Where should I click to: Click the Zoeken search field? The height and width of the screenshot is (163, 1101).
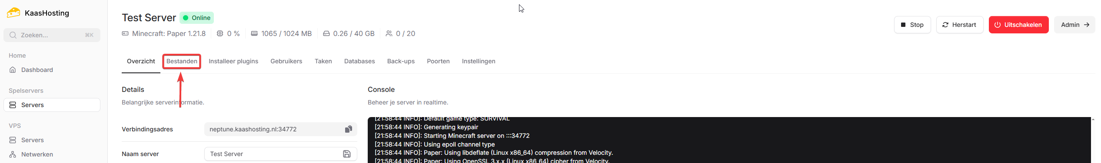click(52, 35)
